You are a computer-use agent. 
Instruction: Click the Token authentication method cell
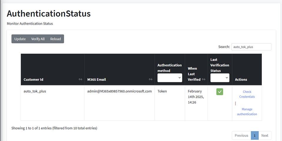(x=170, y=103)
